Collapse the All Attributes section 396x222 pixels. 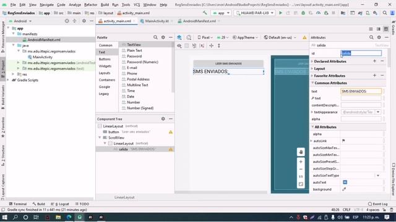tap(312, 127)
